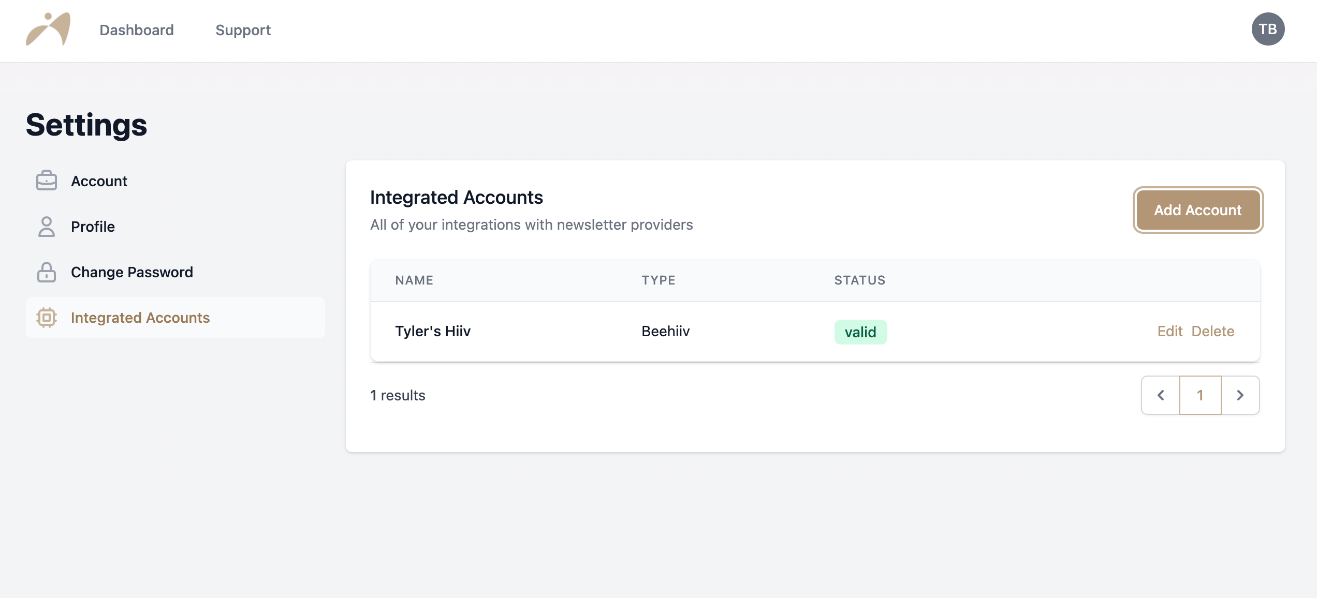This screenshot has height=598, width=1317.
Task: Select page 1 in pagination
Action: [1200, 395]
